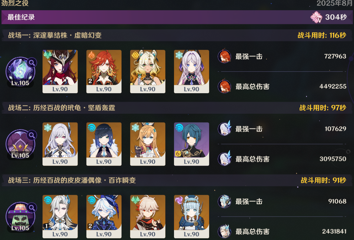The width and height of the screenshot is (354, 240).
Task: Click the 战场一 stage title bar
Action: coord(177,35)
